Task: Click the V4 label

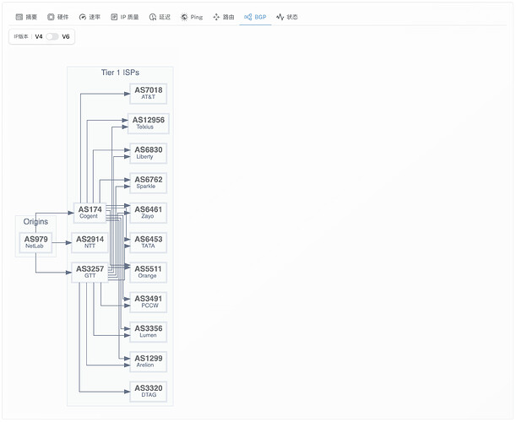Action: (x=39, y=36)
